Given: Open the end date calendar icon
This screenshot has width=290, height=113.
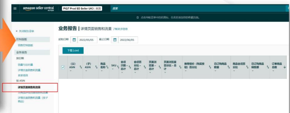Looking at the screenshot, I should coord(115,40).
